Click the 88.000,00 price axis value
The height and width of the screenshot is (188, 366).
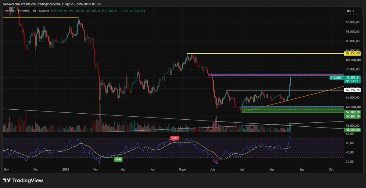tap(352, 41)
